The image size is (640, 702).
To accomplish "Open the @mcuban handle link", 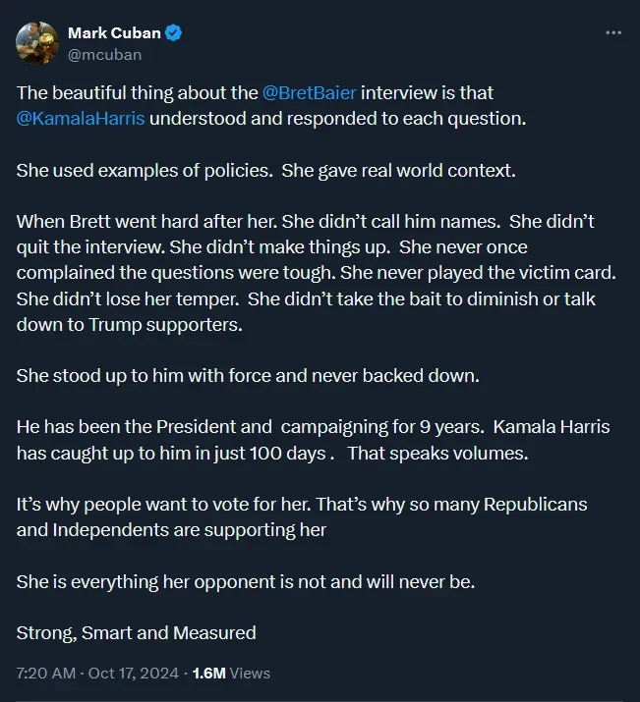I will click(104, 55).
